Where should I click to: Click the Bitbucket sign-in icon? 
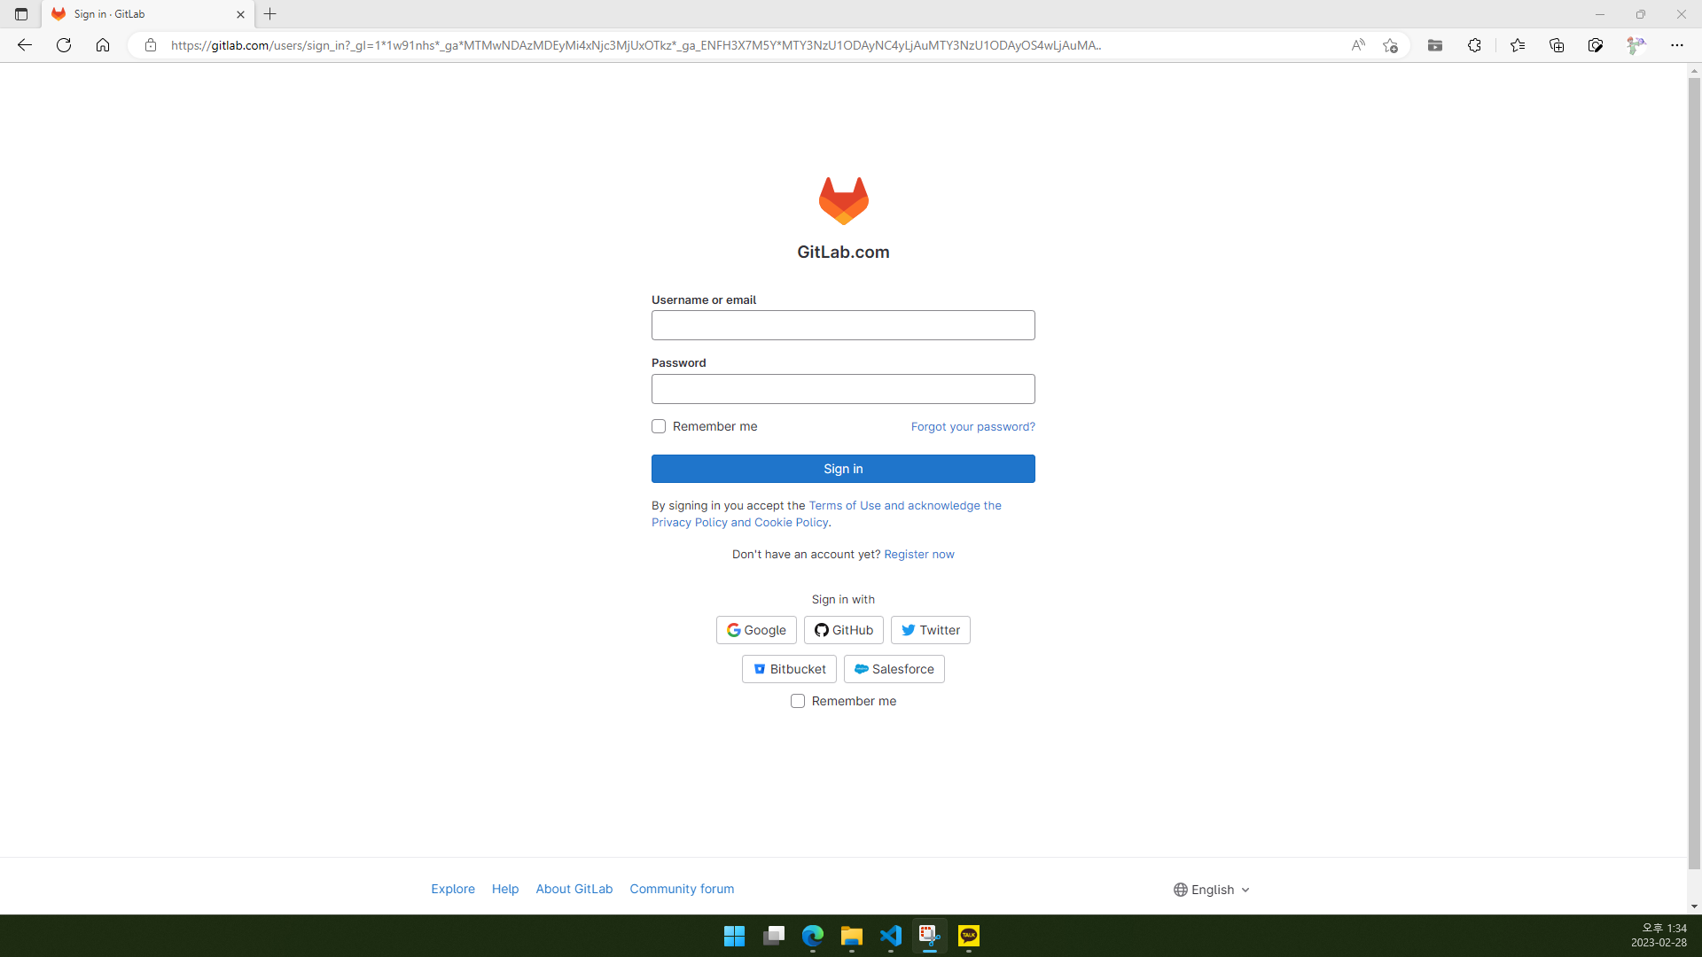(x=760, y=668)
